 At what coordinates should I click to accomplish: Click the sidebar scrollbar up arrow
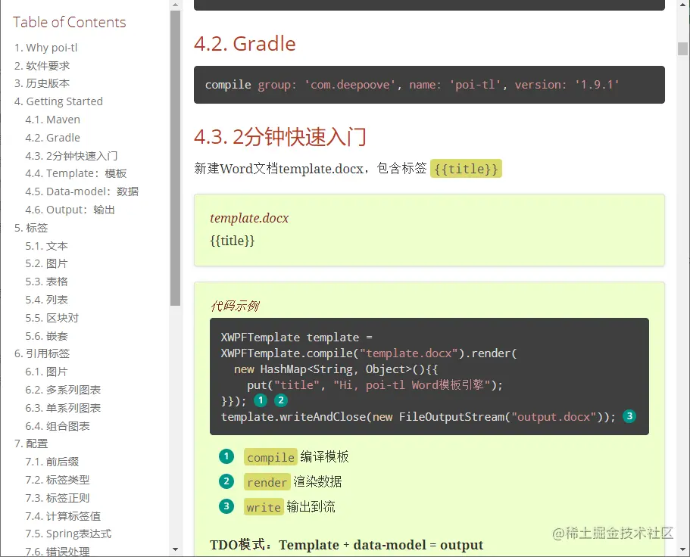click(175, 5)
